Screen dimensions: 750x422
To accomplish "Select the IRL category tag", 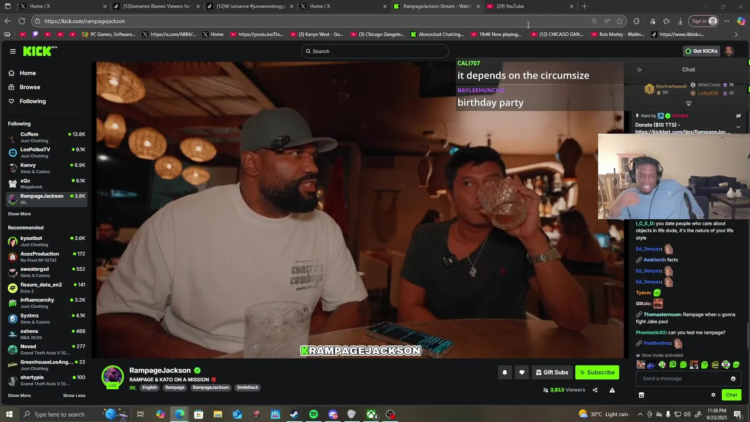I will [x=133, y=387].
